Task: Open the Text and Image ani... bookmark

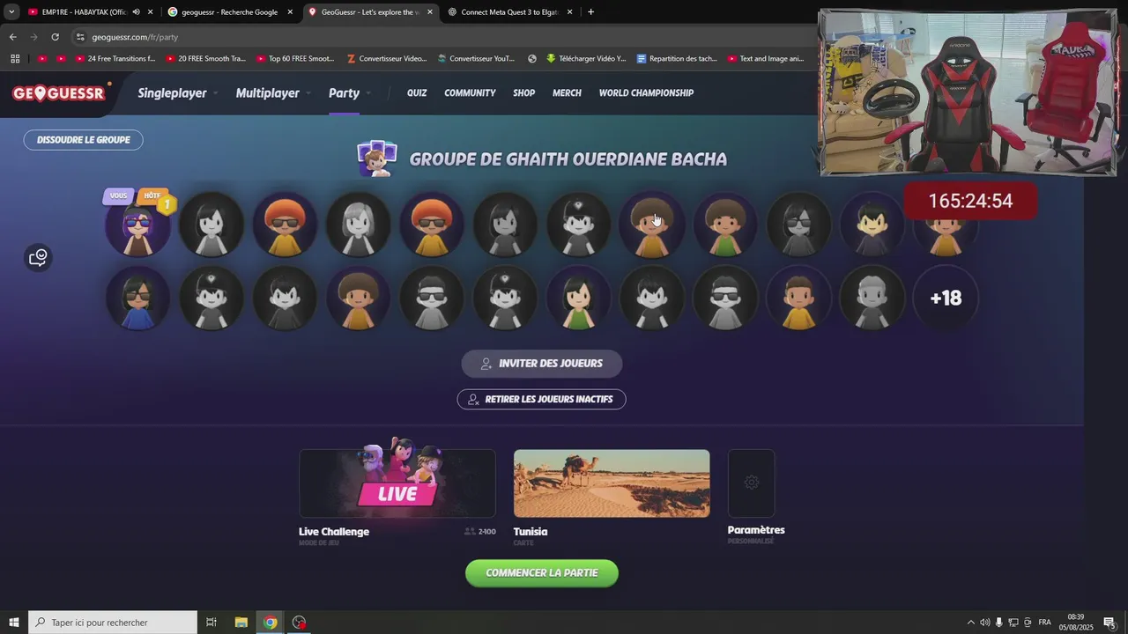Action: point(765,59)
